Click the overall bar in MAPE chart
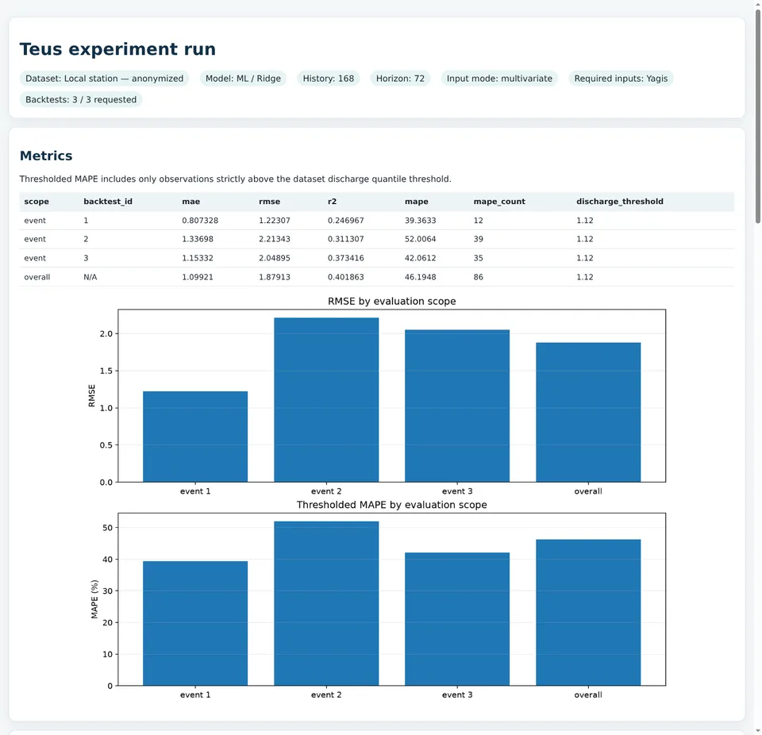 (x=588, y=613)
